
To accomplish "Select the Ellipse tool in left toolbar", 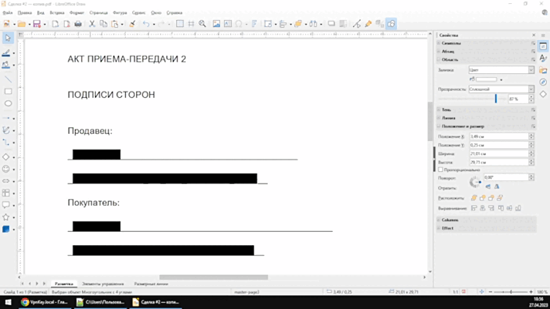I will point(8,104).
